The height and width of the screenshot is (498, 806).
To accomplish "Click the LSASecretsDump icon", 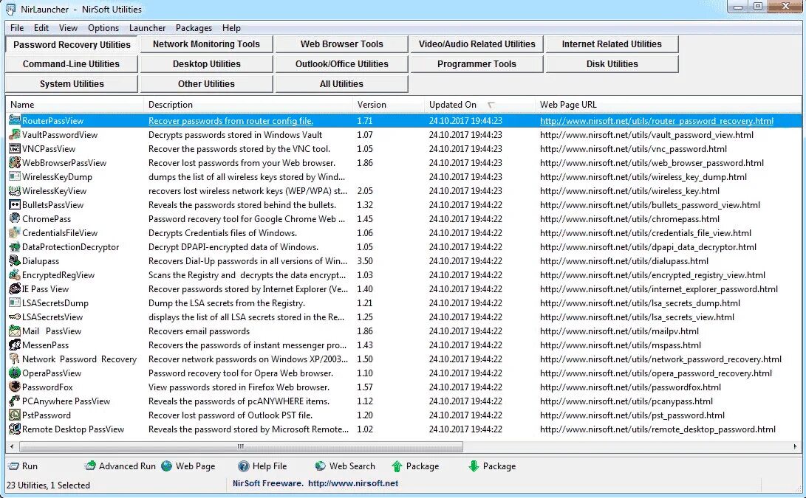I will [14, 303].
